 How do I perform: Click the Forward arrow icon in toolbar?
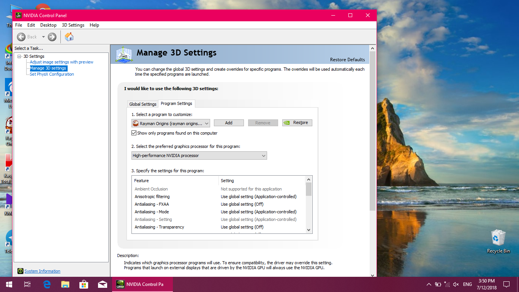(x=52, y=37)
